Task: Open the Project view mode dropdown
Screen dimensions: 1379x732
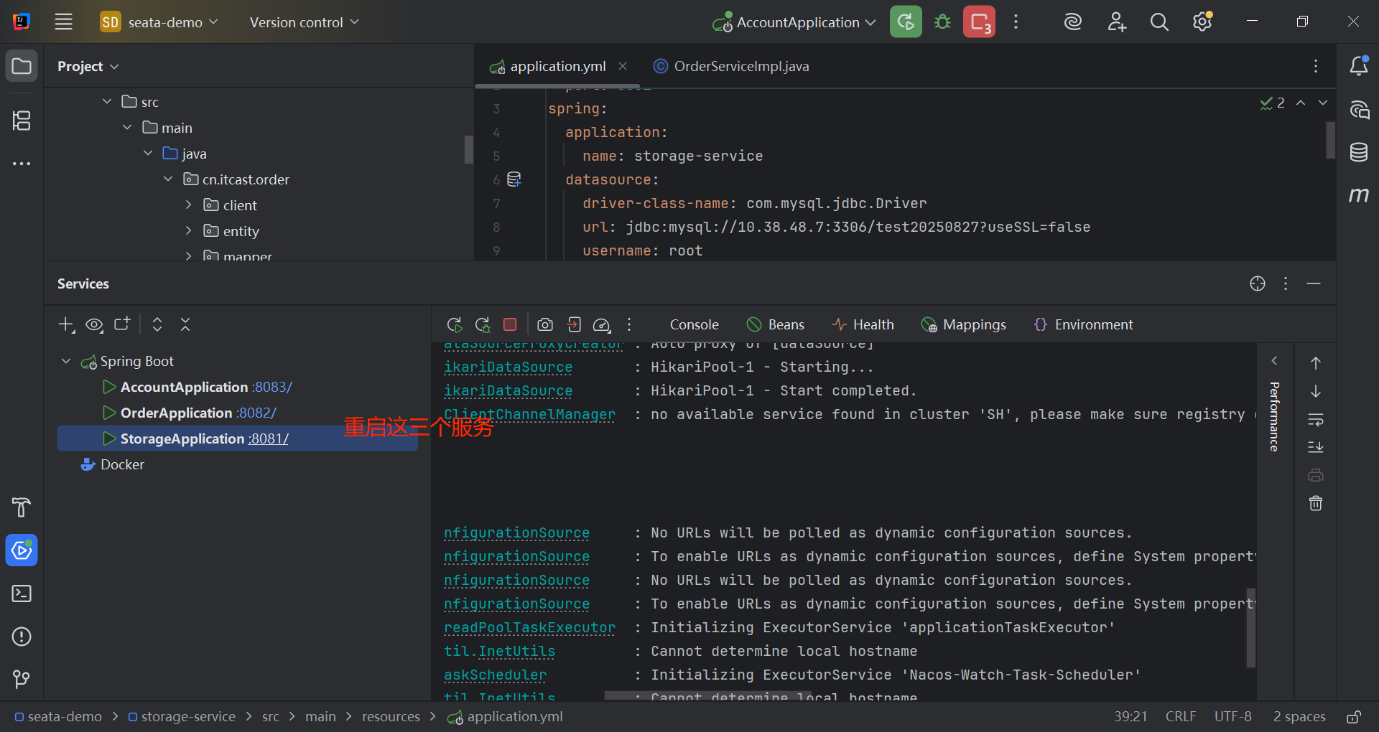Action: pos(88,66)
